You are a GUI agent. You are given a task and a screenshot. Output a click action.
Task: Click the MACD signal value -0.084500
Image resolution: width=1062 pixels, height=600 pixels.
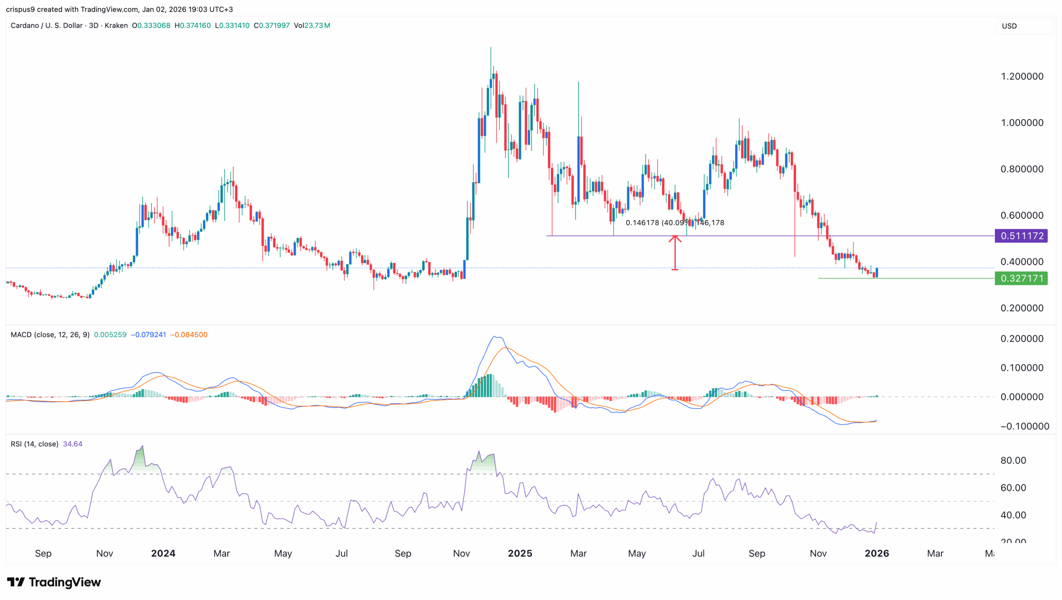click(x=190, y=334)
